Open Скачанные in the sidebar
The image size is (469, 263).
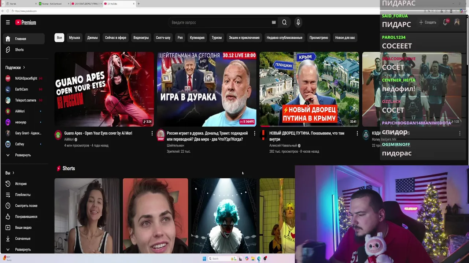coord(24,239)
